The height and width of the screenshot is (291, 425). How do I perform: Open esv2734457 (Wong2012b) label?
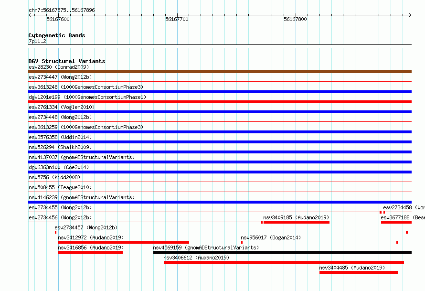(x=86, y=227)
